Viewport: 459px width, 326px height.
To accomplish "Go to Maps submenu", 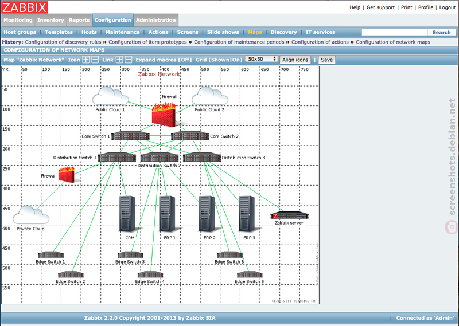I will coord(255,32).
